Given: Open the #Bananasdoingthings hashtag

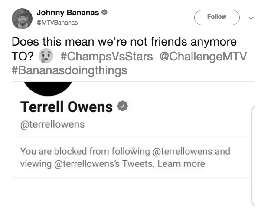Looking at the screenshot, I should point(69,70).
